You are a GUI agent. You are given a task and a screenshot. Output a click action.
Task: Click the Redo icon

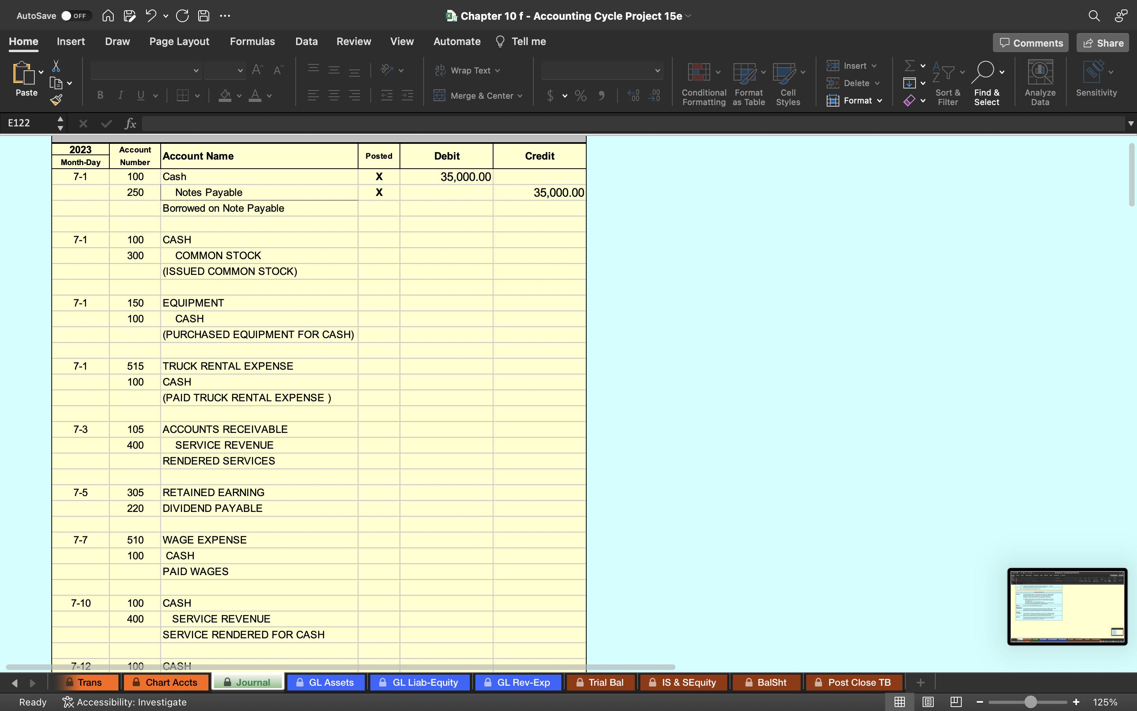point(182,16)
